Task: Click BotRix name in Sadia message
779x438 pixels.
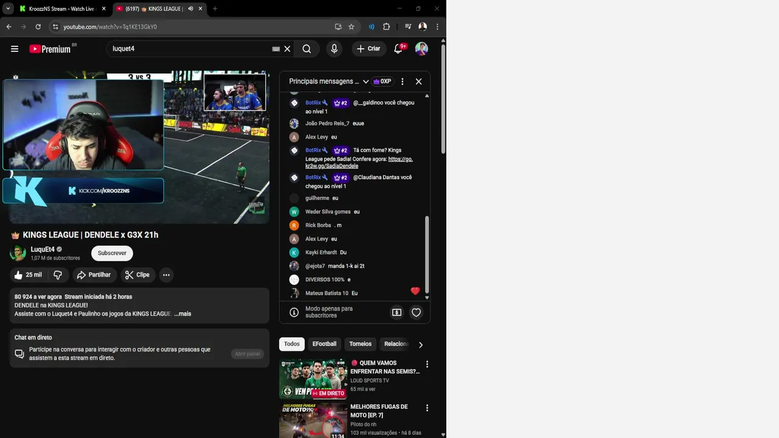Action: [x=313, y=150]
